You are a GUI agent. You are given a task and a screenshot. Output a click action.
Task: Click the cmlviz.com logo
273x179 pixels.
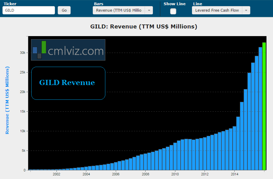coord(68,50)
